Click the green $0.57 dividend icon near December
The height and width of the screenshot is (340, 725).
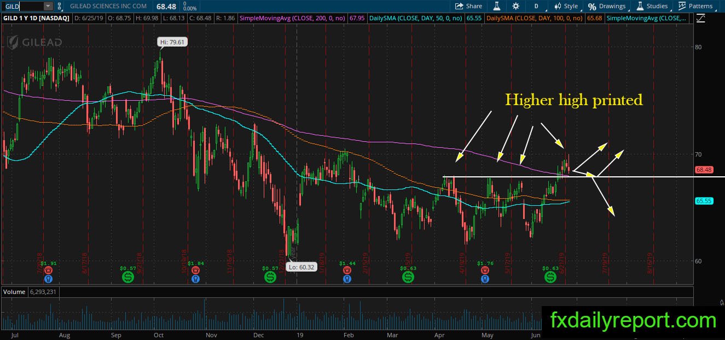click(x=270, y=278)
